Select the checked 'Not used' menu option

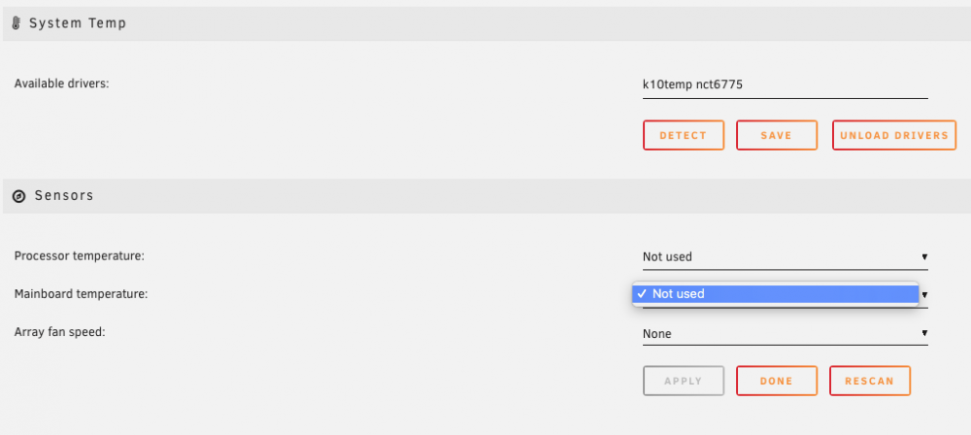click(x=775, y=293)
